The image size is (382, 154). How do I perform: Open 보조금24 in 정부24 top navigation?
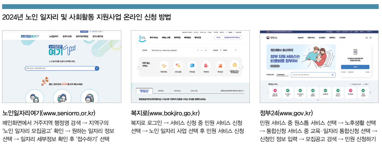coord(322,38)
